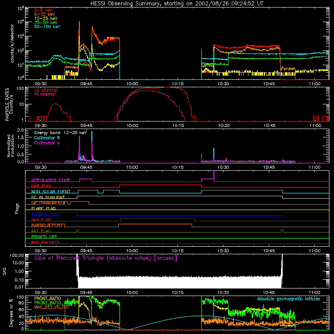Click the HESSI Observing Summary title text
The height and width of the screenshot is (334, 334).
pos(177,3)
